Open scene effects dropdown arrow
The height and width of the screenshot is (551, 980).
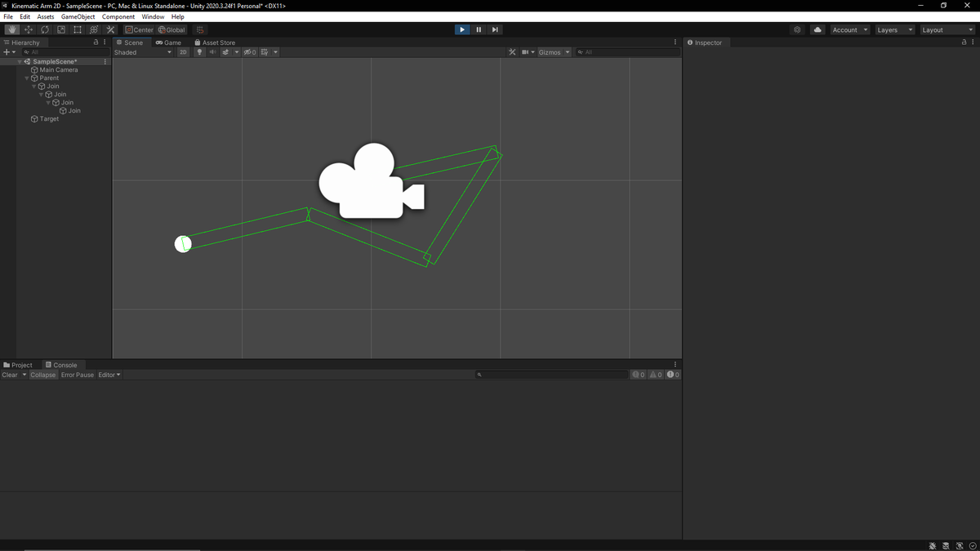coord(237,52)
